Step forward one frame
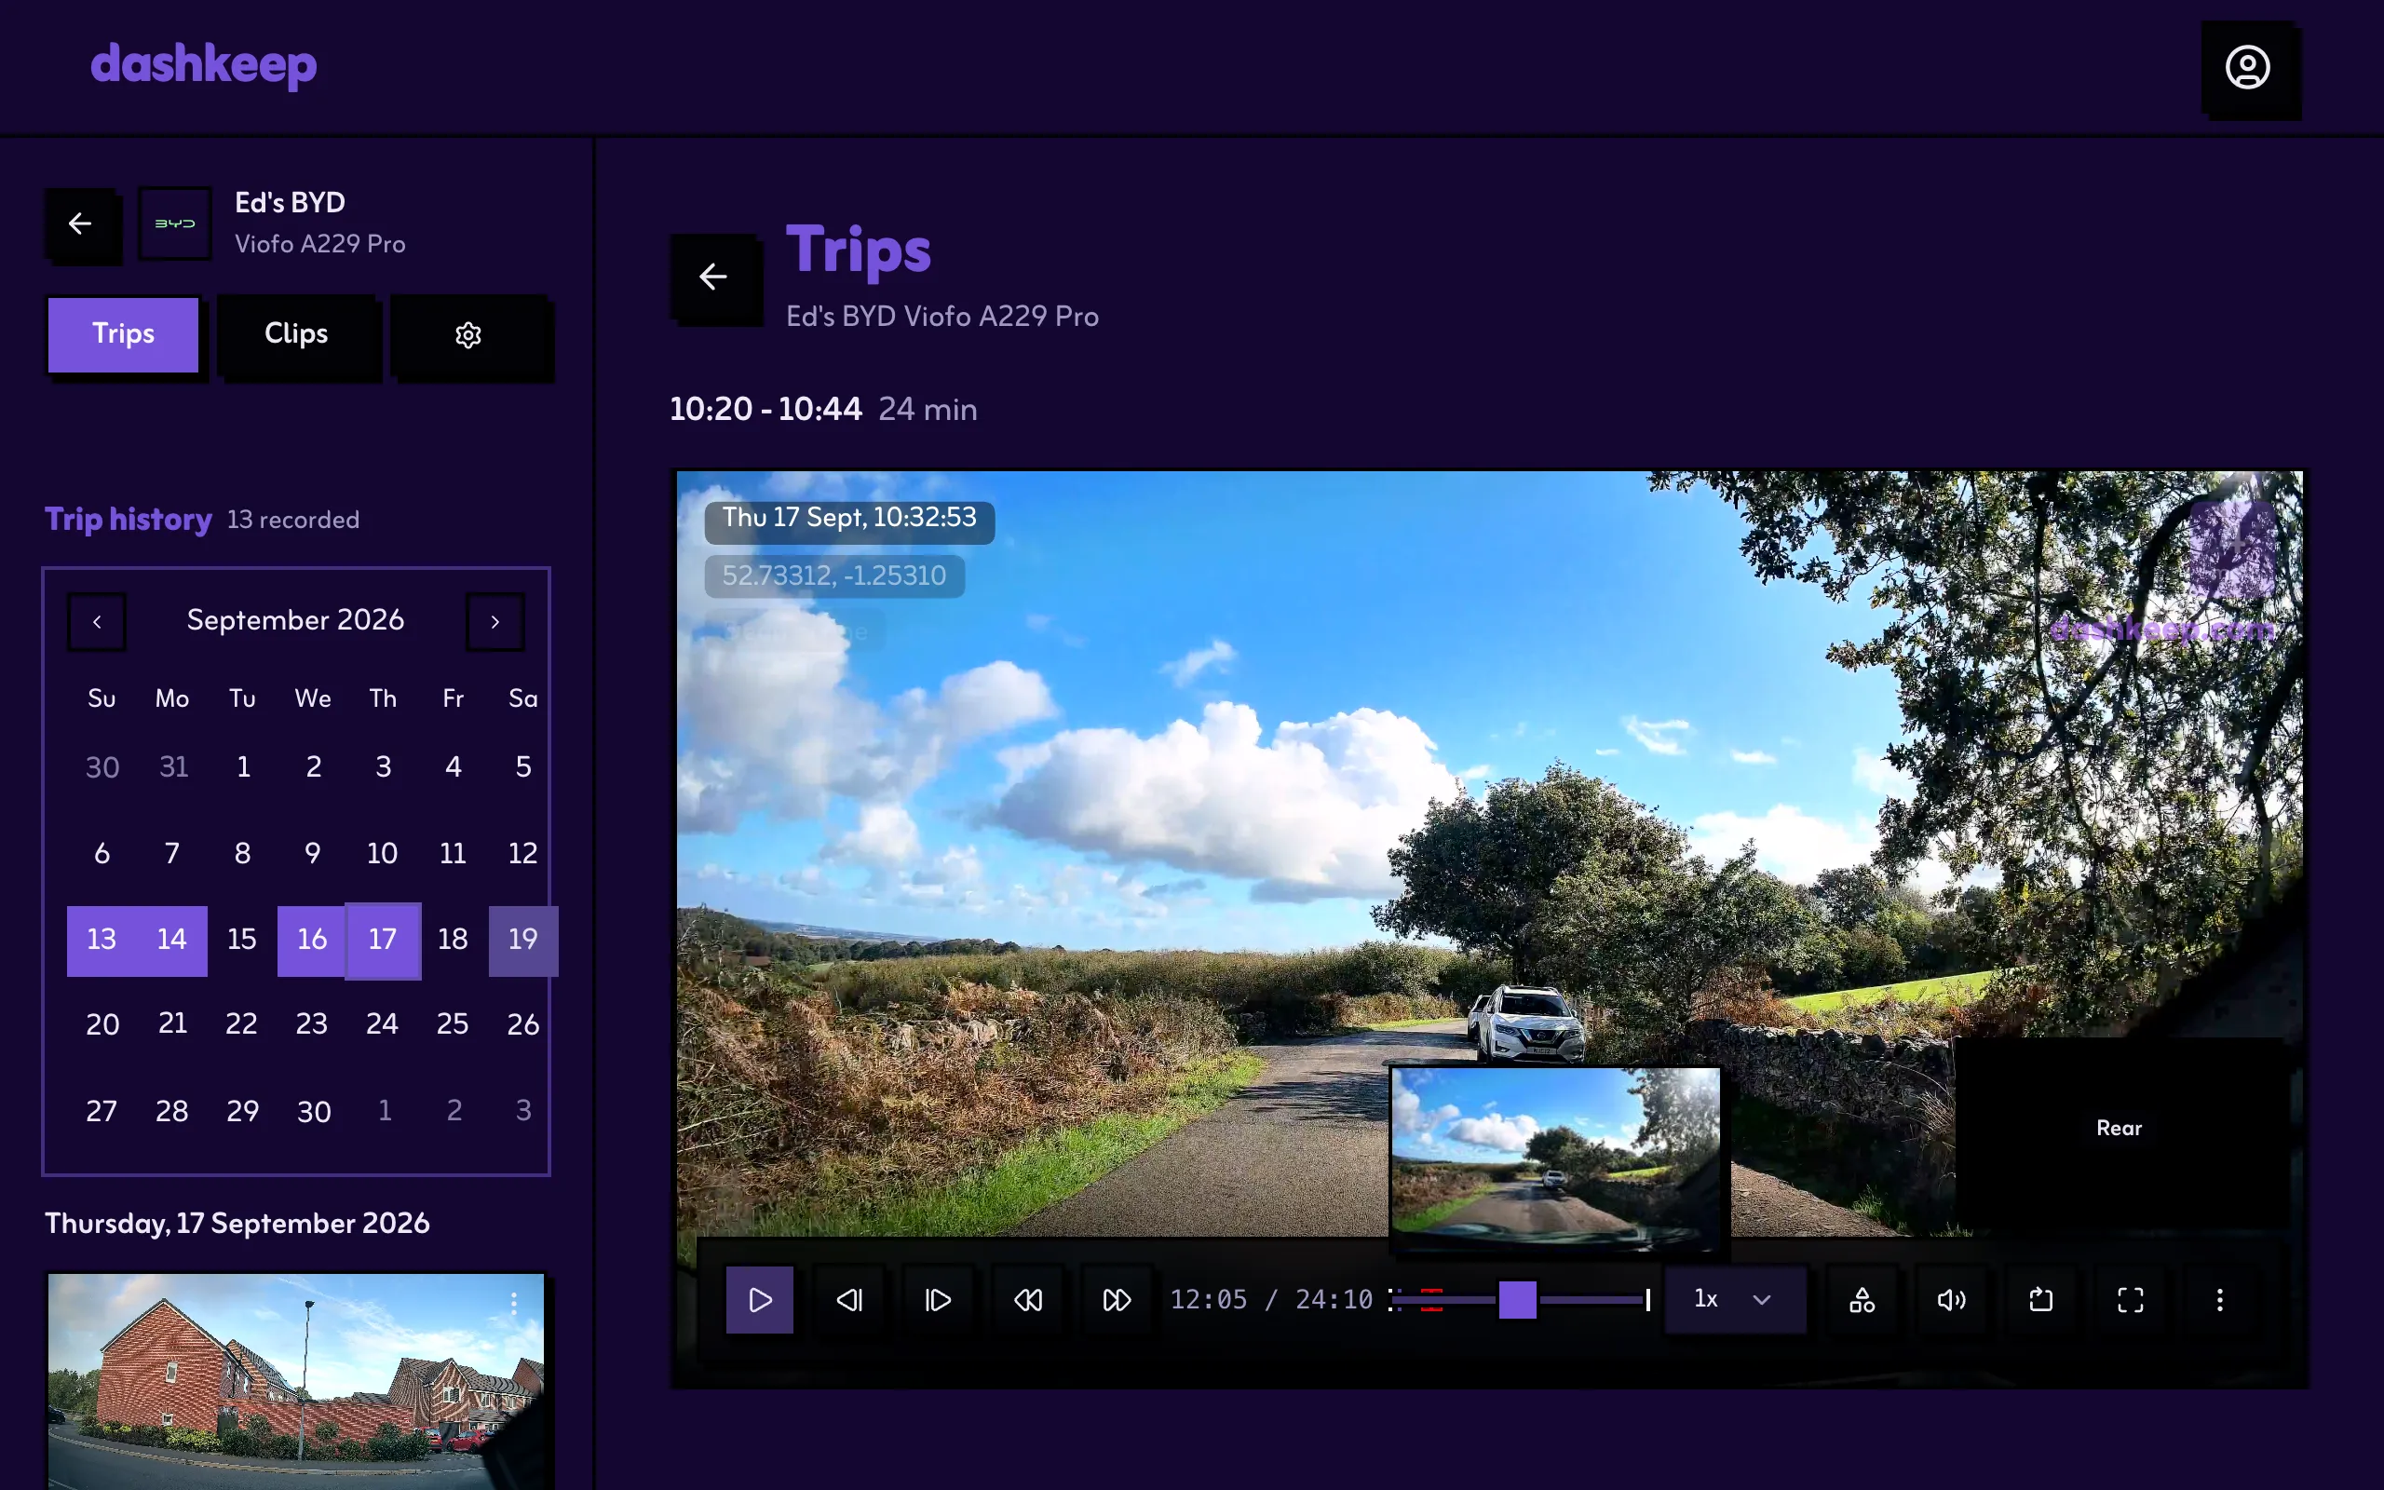The width and height of the screenshot is (2384, 1490). tap(938, 1300)
